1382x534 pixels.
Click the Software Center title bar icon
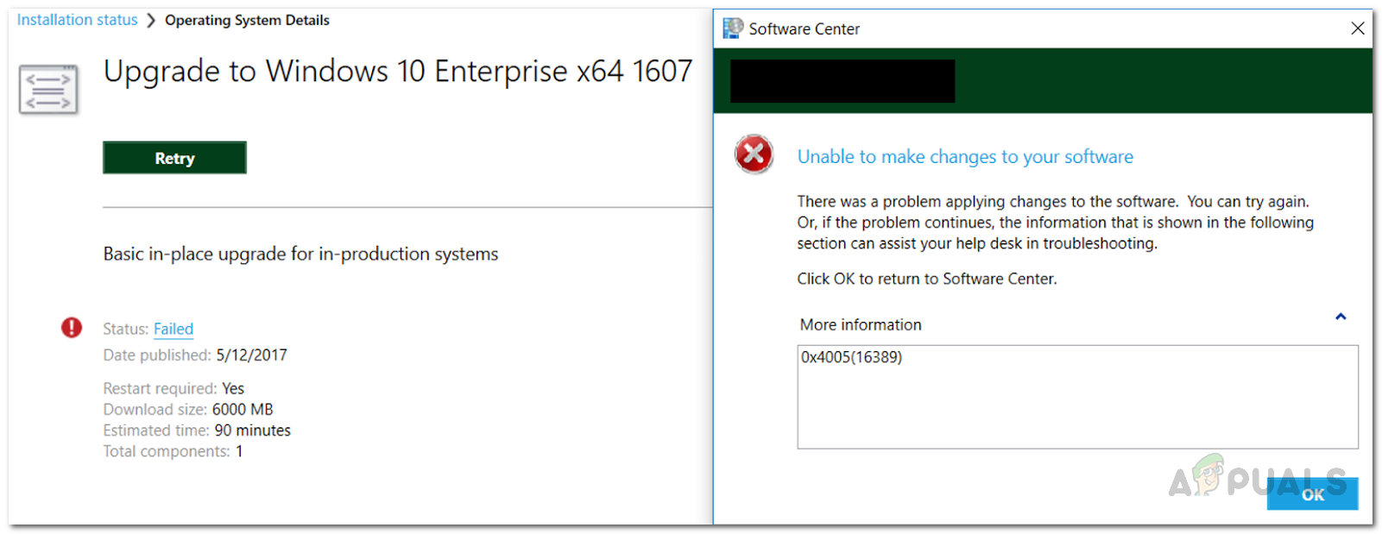pyautogui.click(x=733, y=28)
